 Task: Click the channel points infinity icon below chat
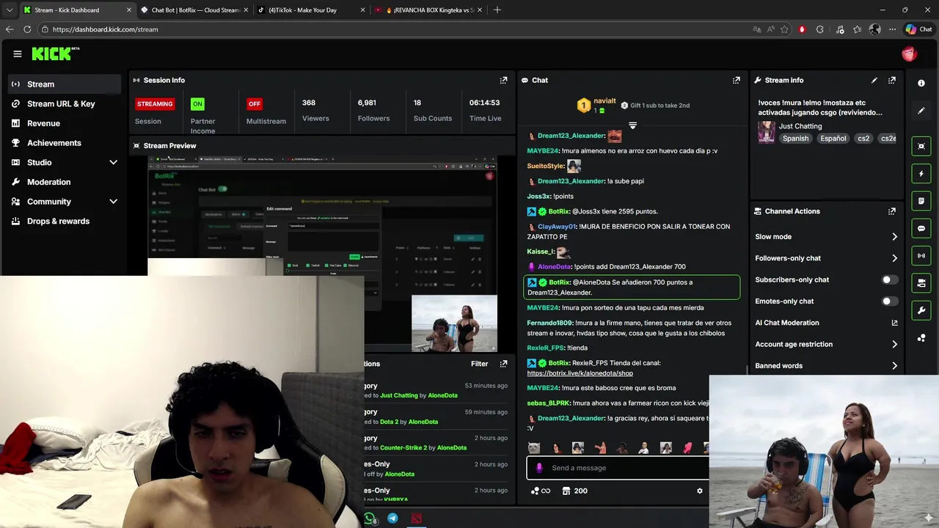541,491
